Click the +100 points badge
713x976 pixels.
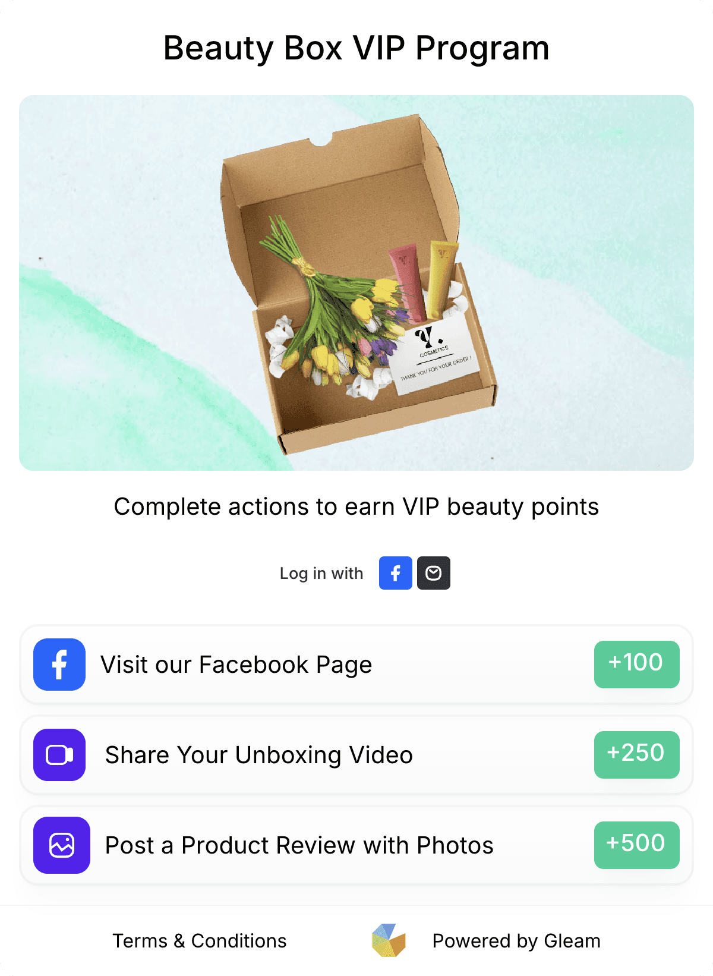(x=637, y=665)
